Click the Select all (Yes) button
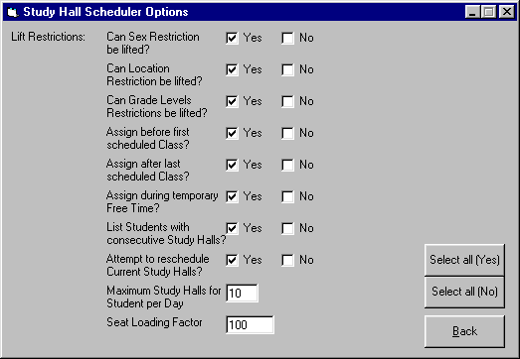The image size is (520, 359). tap(464, 260)
